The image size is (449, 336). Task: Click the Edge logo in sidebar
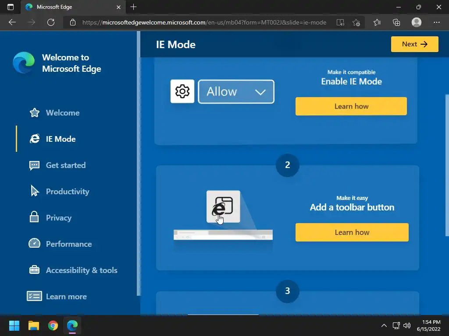click(24, 63)
